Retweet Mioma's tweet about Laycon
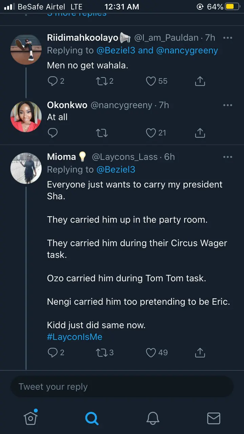The width and height of the screenshot is (244, 434). 102,353
